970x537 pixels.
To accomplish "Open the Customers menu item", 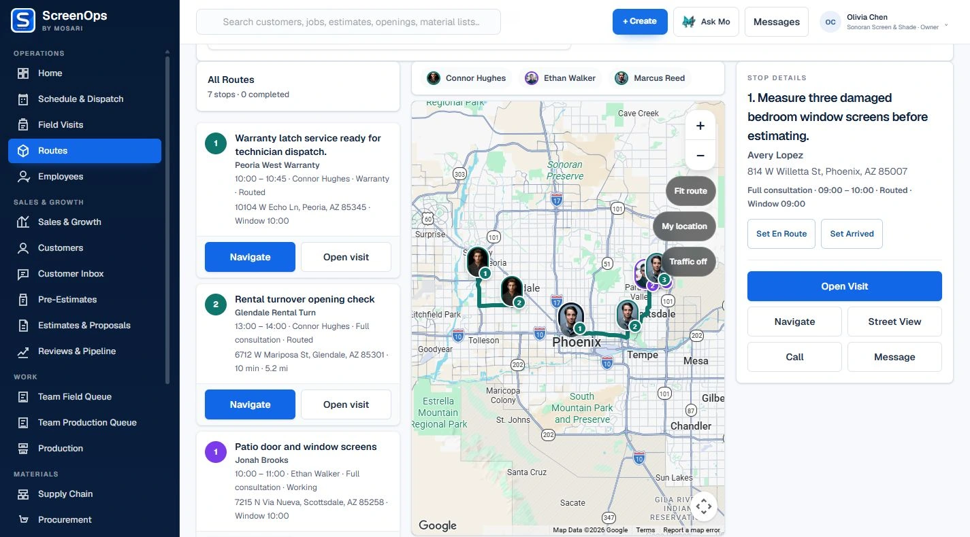I will click(84, 248).
